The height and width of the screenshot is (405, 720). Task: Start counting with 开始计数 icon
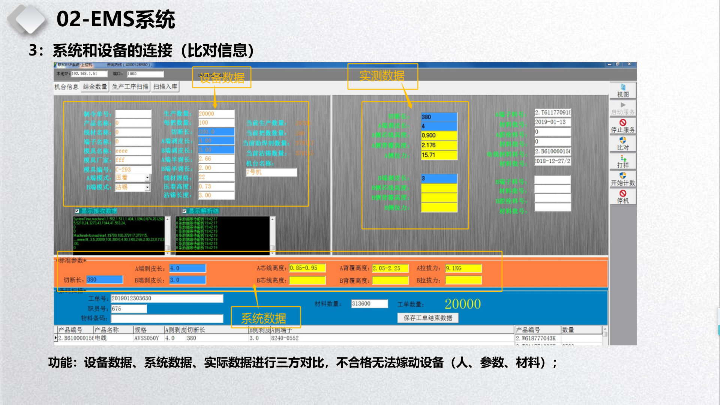pos(623,175)
